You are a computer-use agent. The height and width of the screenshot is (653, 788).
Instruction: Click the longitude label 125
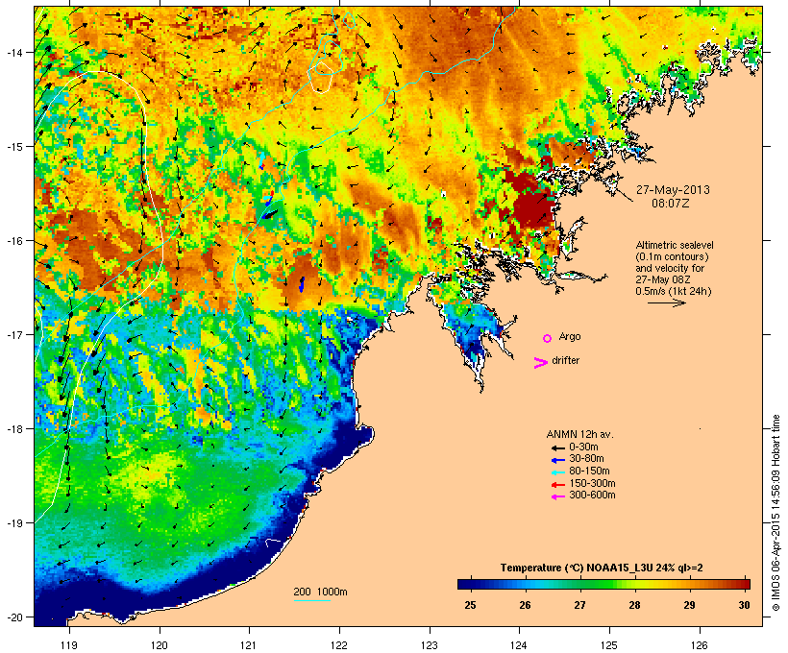click(x=609, y=645)
